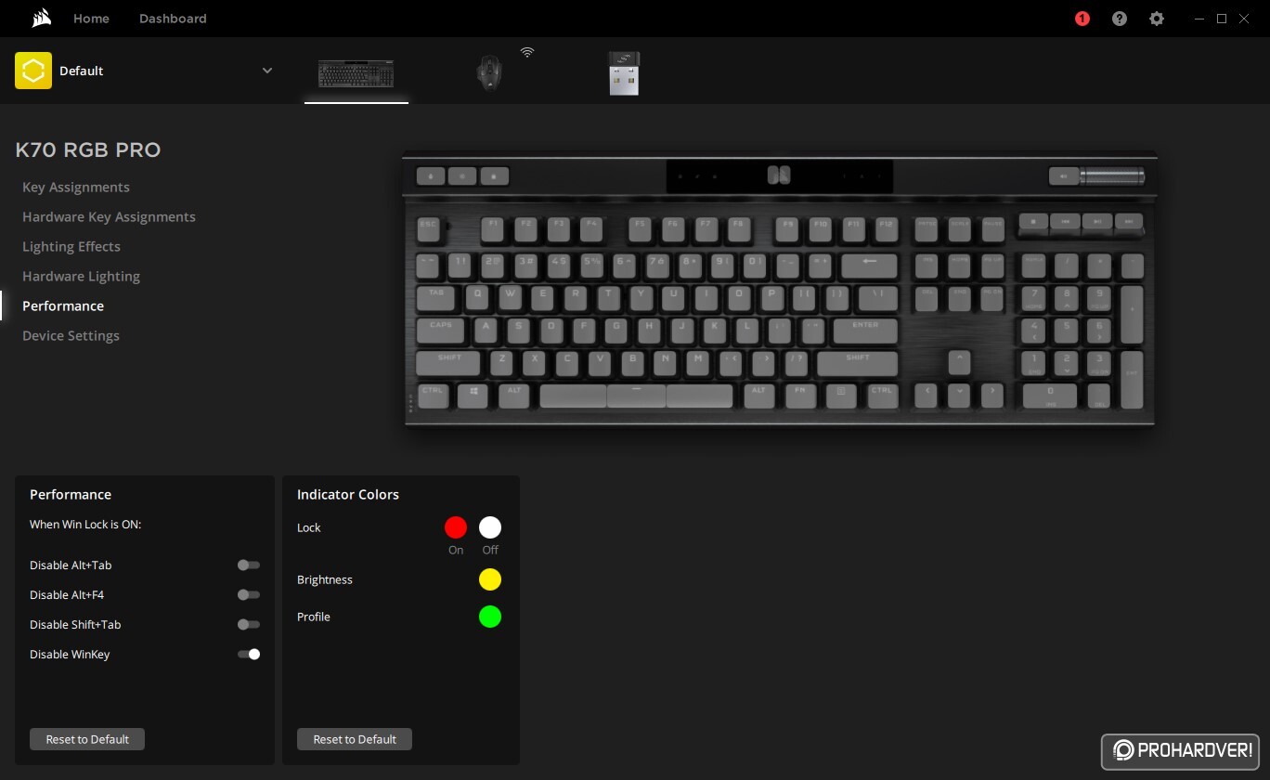The image size is (1270, 780).
Task: Minimize the iCUE window
Action: [1200, 19]
